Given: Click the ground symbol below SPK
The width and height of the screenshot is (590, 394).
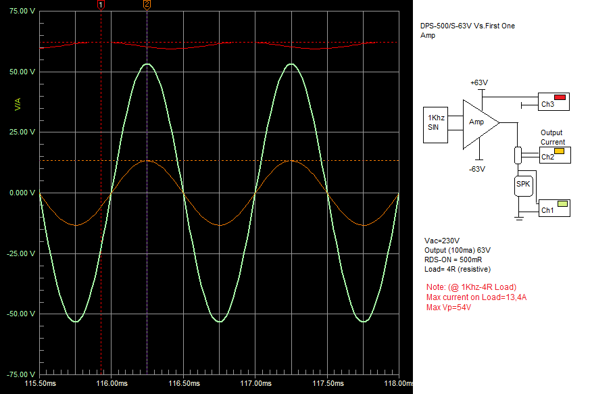Looking at the screenshot, I should [519, 218].
